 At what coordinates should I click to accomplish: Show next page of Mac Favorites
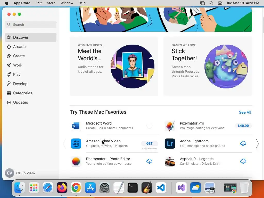point(257,144)
